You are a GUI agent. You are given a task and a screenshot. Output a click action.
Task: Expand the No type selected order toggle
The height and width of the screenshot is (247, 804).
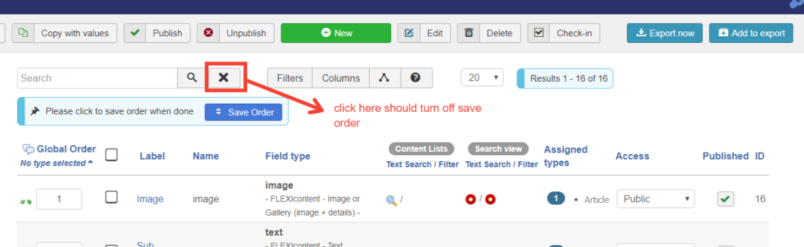(56, 163)
